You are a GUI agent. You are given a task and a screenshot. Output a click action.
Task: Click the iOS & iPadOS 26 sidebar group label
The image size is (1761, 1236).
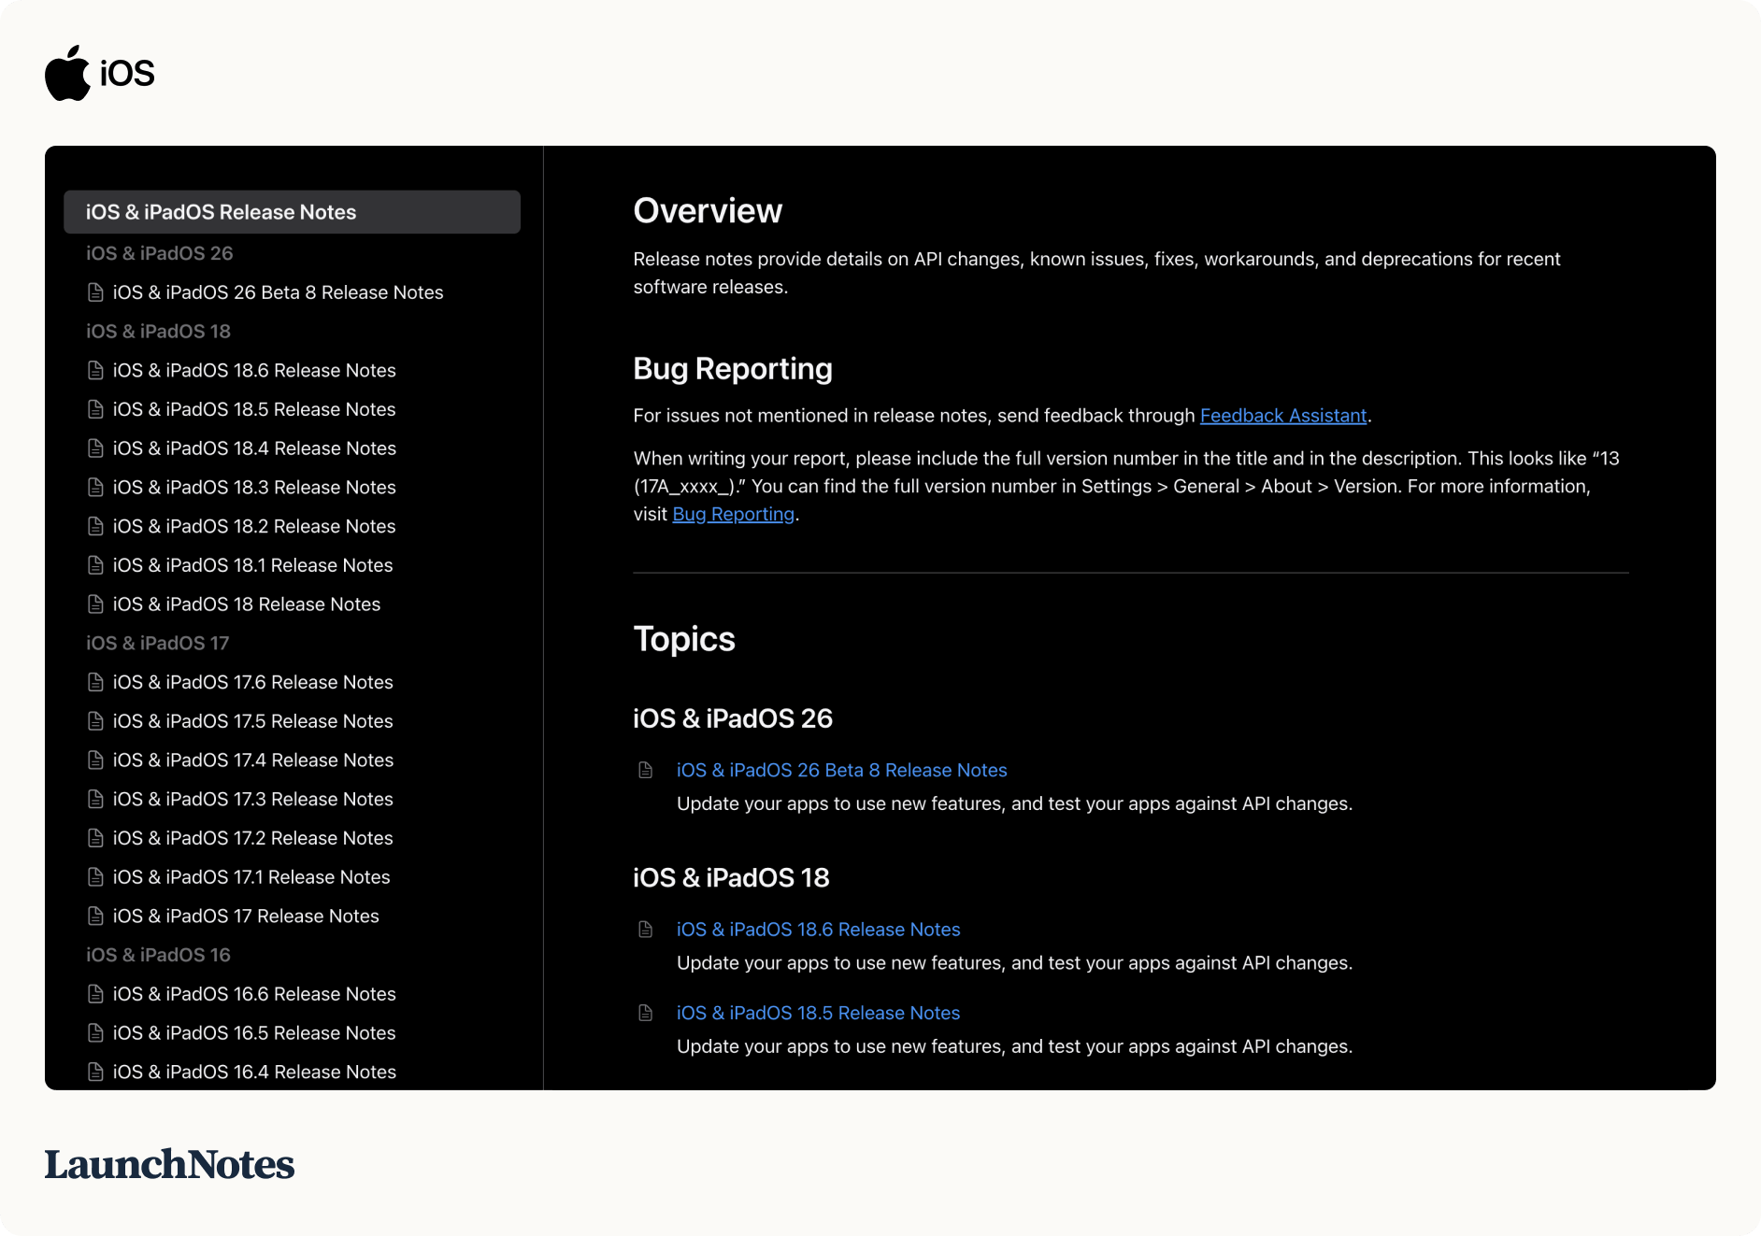point(159,253)
